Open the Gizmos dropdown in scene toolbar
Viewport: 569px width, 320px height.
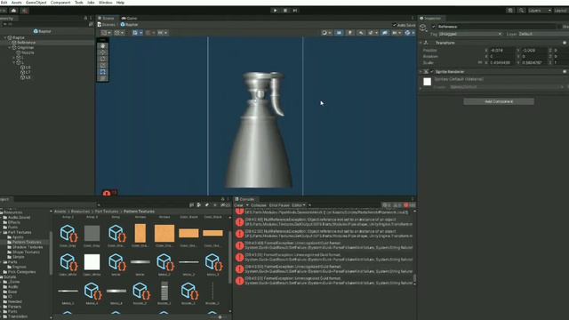pyautogui.click(x=409, y=33)
